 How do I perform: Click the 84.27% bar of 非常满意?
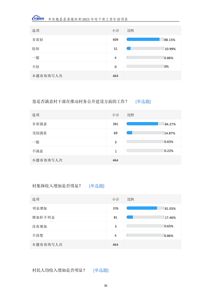[x=145, y=124]
